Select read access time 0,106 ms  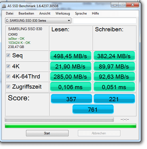click(70, 87)
